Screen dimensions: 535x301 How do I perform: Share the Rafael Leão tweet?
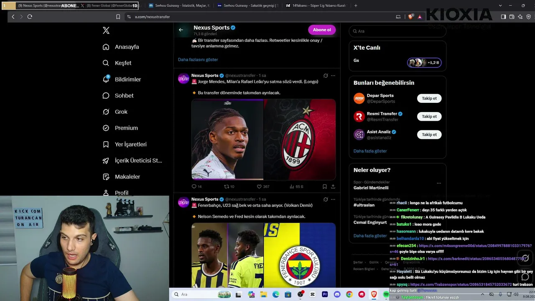coord(333,186)
